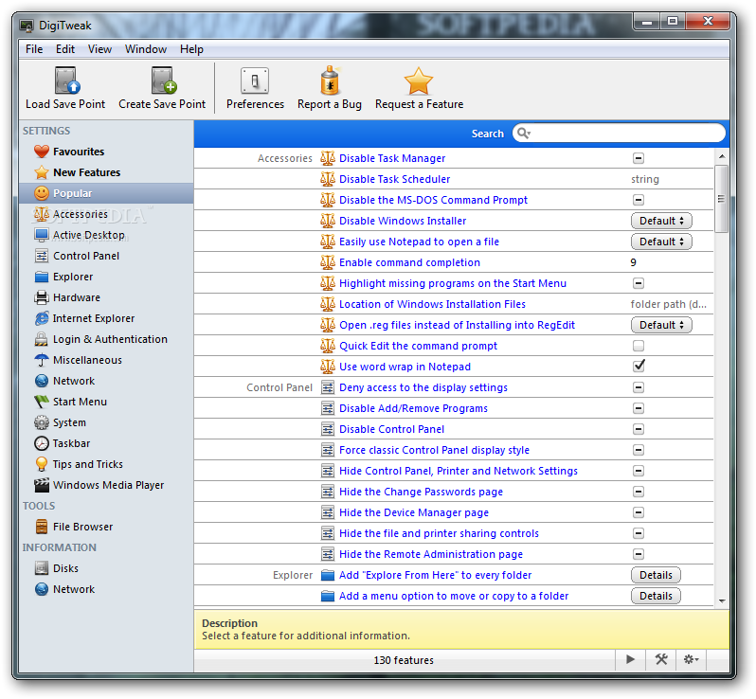Click the feature list scrollbar thumb
The height and width of the screenshot is (699, 756).
[x=722, y=199]
